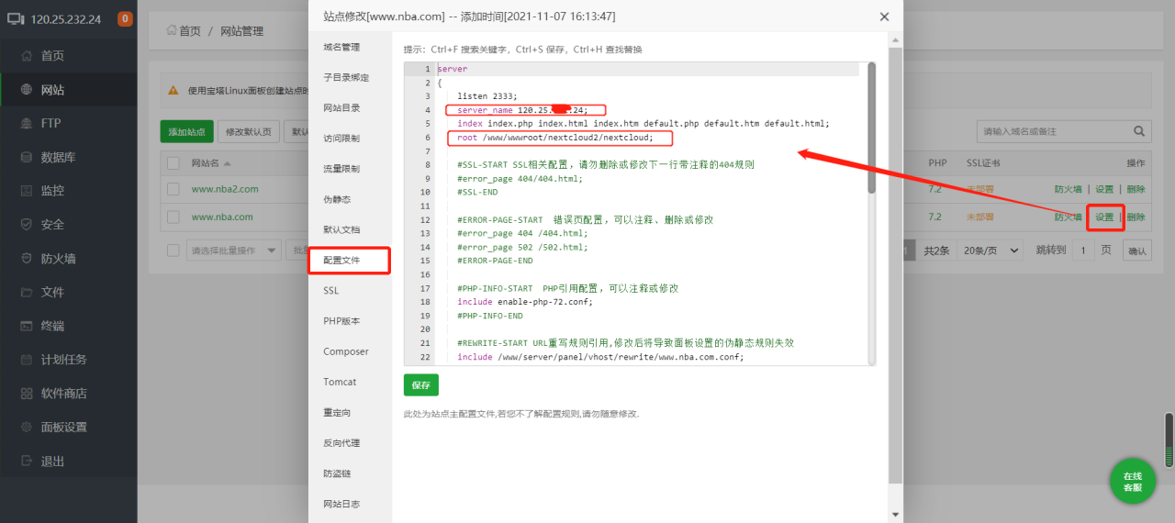The height and width of the screenshot is (523, 1175).
Task: Switch to the 网站目录 tab
Action: (341, 107)
